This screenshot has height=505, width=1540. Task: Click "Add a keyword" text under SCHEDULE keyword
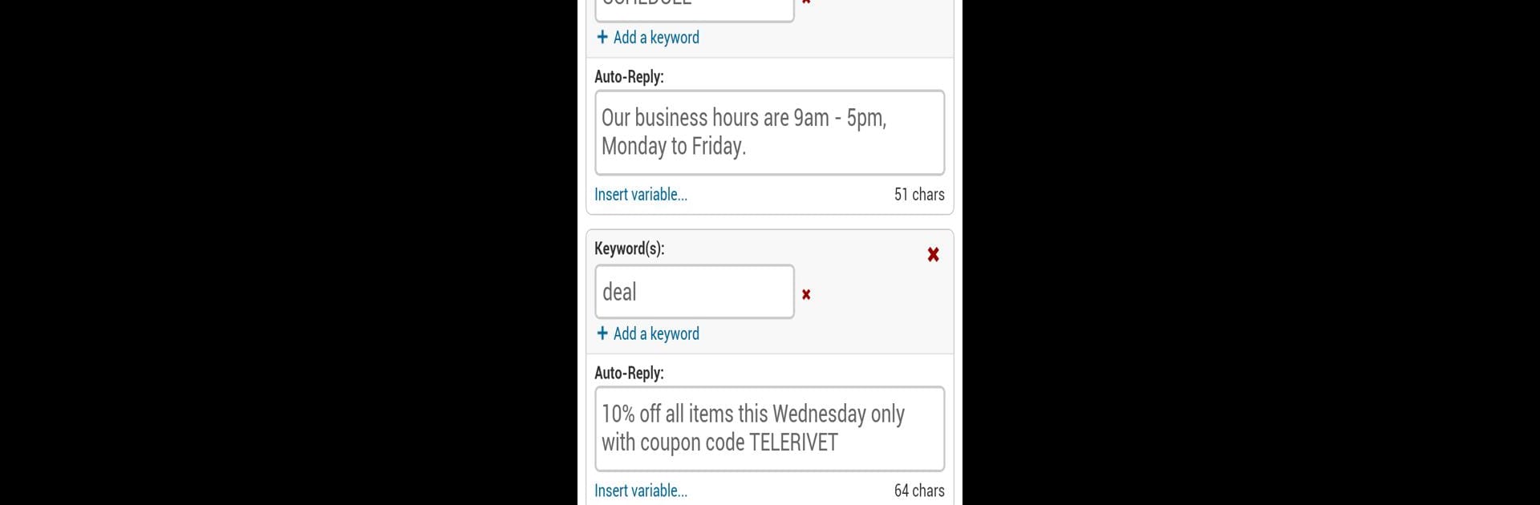pyautogui.click(x=656, y=38)
